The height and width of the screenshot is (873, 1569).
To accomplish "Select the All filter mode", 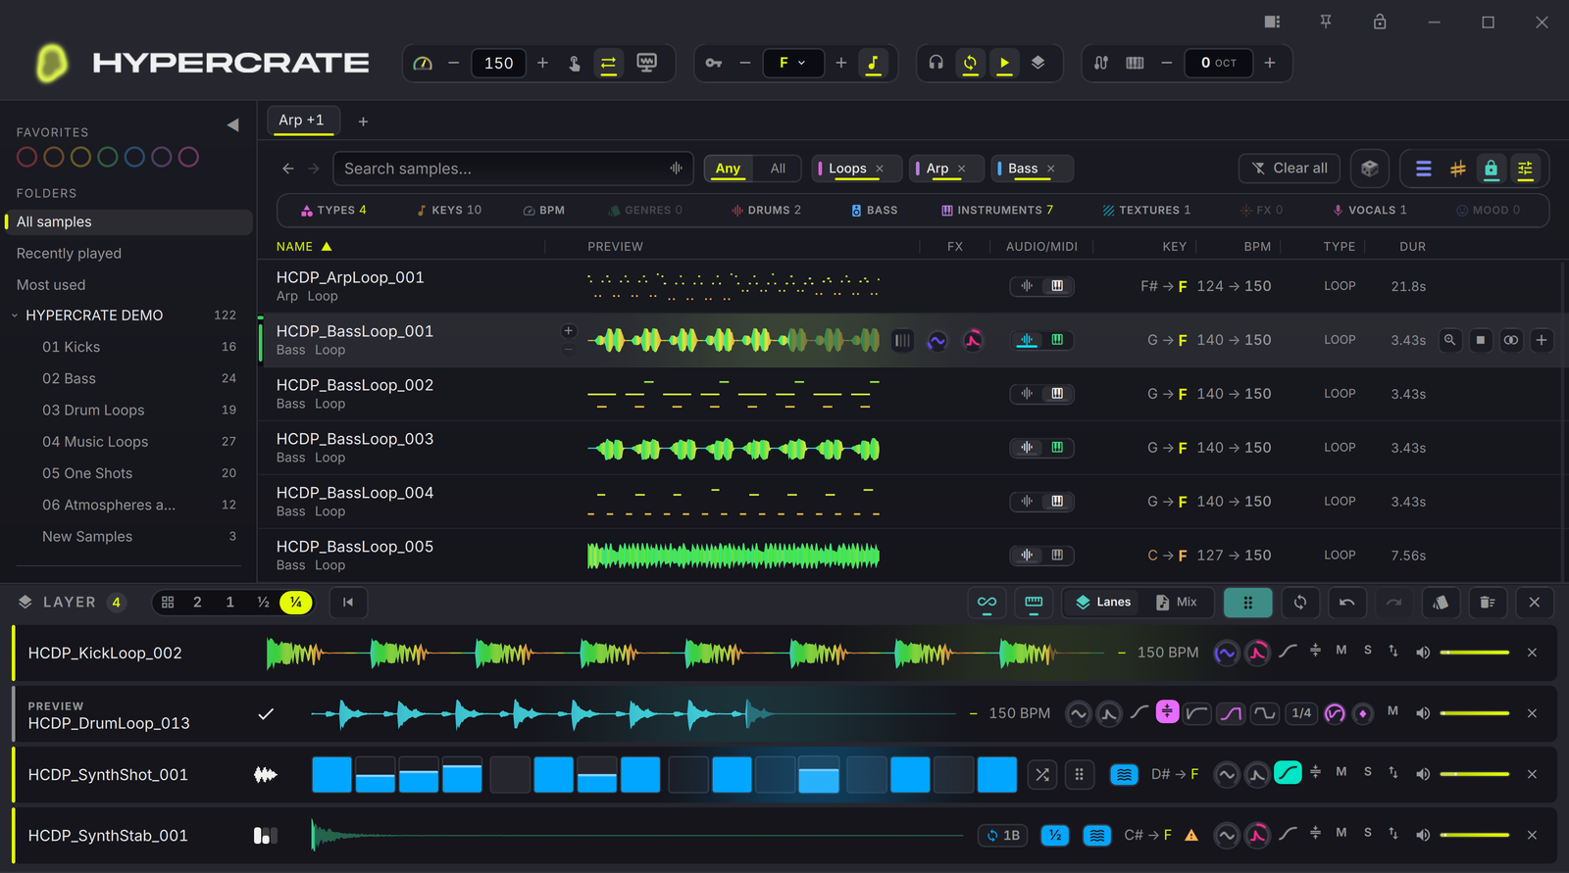I will click(778, 169).
